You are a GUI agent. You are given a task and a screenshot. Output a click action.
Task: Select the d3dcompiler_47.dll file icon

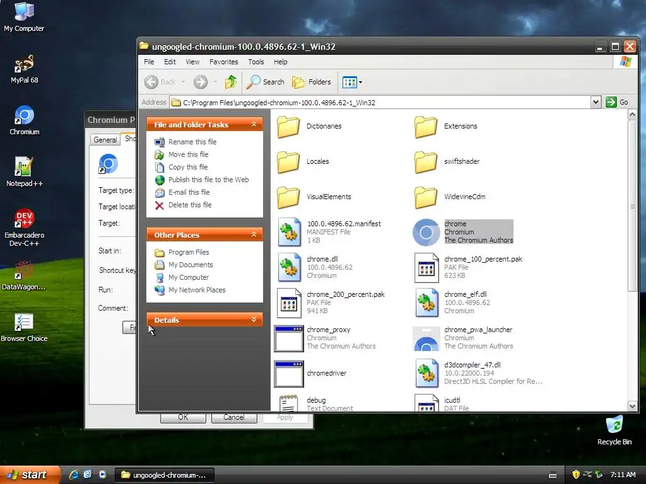coord(426,374)
